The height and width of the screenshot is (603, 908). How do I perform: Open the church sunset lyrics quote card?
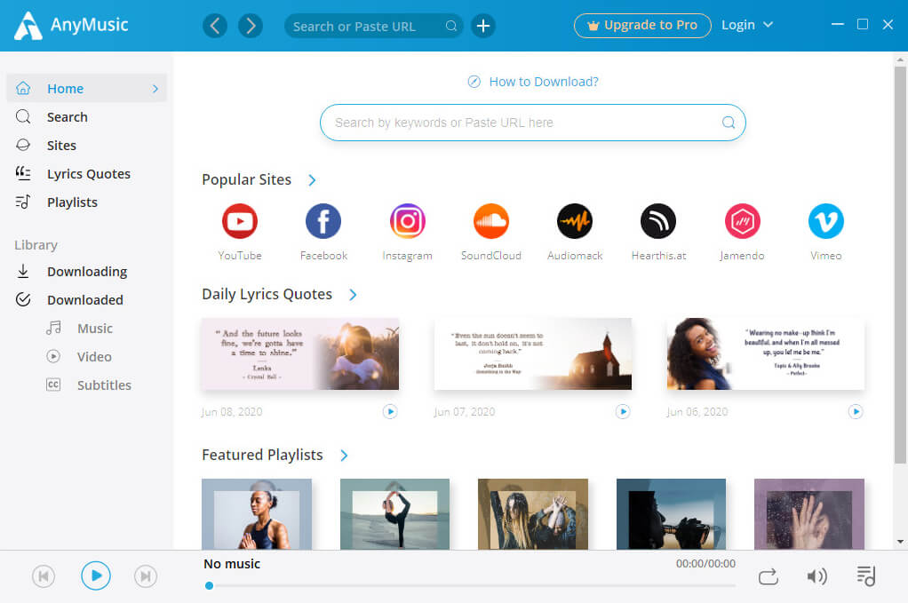[x=533, y=353]
